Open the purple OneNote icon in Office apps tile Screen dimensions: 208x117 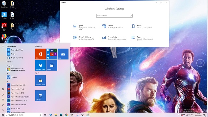click(x=55, y=54)
